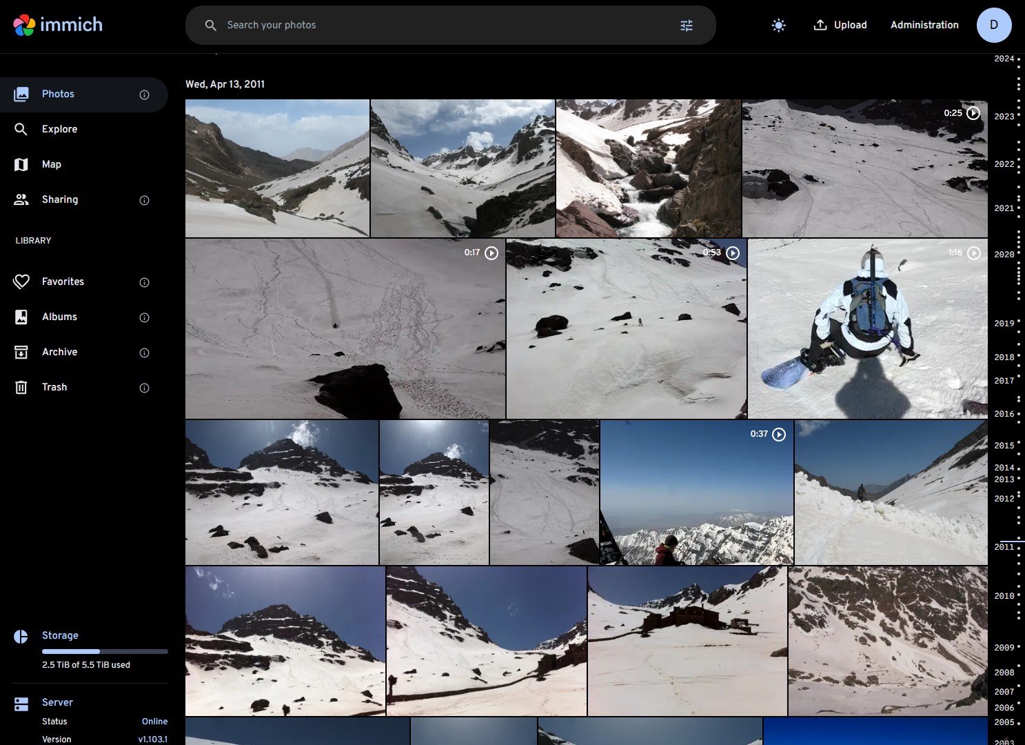The image size is (1025, 745).
Task: Jump to 2019 on the timeline scrubber
Action: [x=1004, y=324]
